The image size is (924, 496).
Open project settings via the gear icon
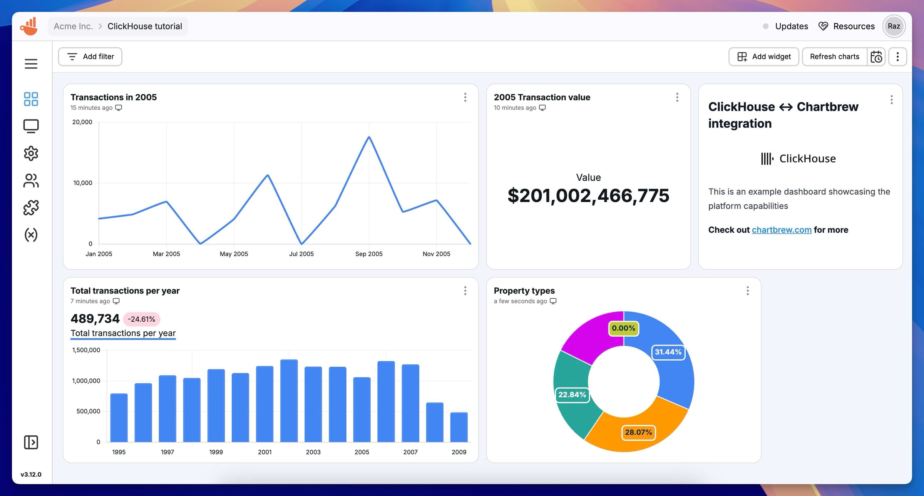[31, 153]
